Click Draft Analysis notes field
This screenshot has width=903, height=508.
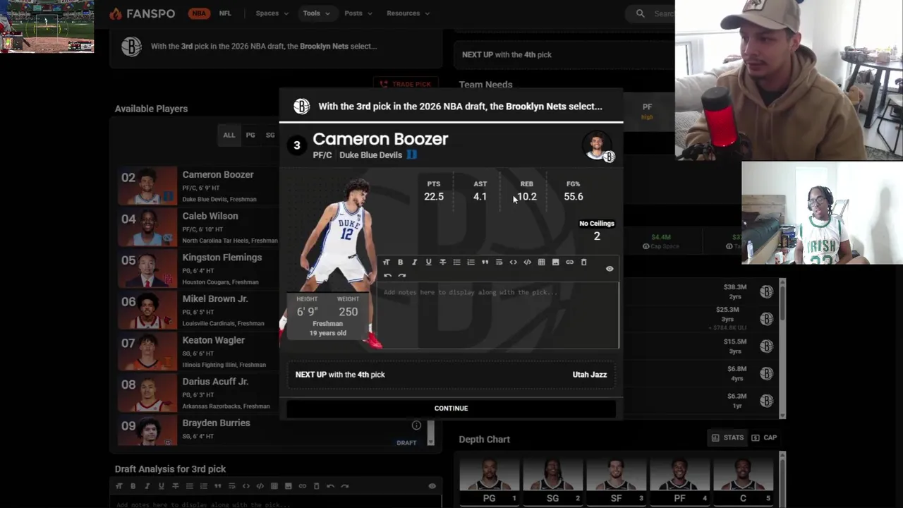click(x=275, y=502)
